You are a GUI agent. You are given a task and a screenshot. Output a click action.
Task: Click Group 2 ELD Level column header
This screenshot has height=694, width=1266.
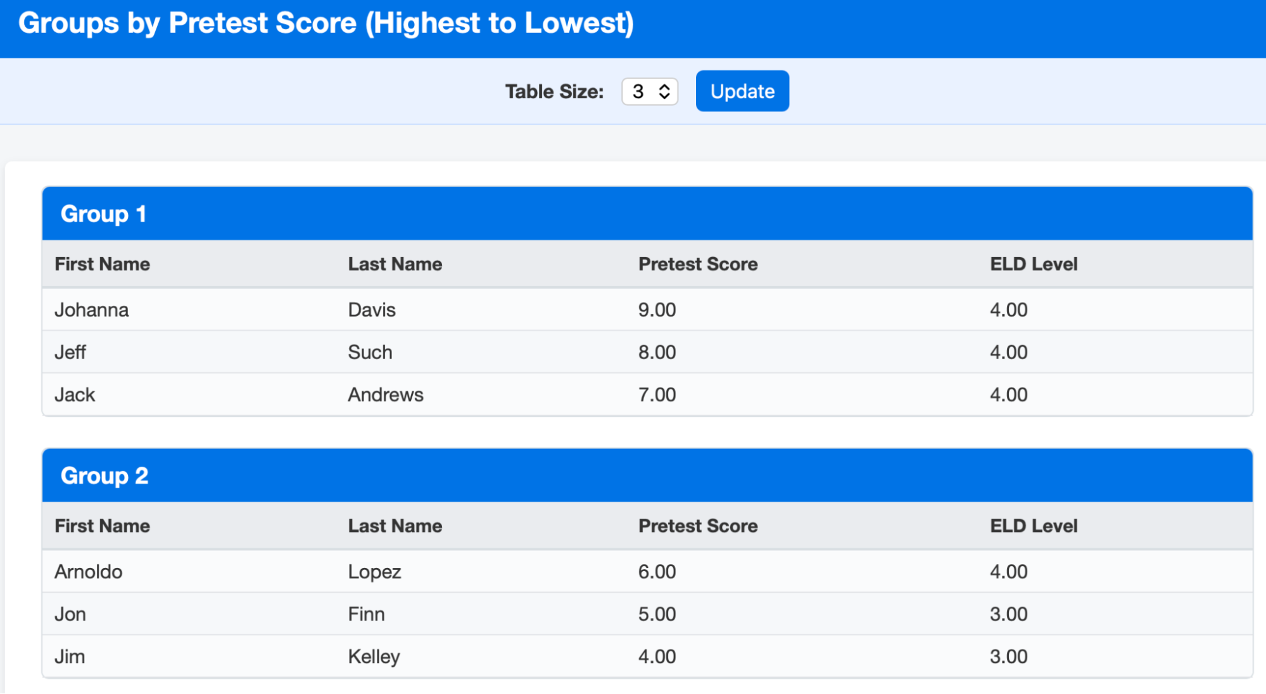(x=1033, y=526)
